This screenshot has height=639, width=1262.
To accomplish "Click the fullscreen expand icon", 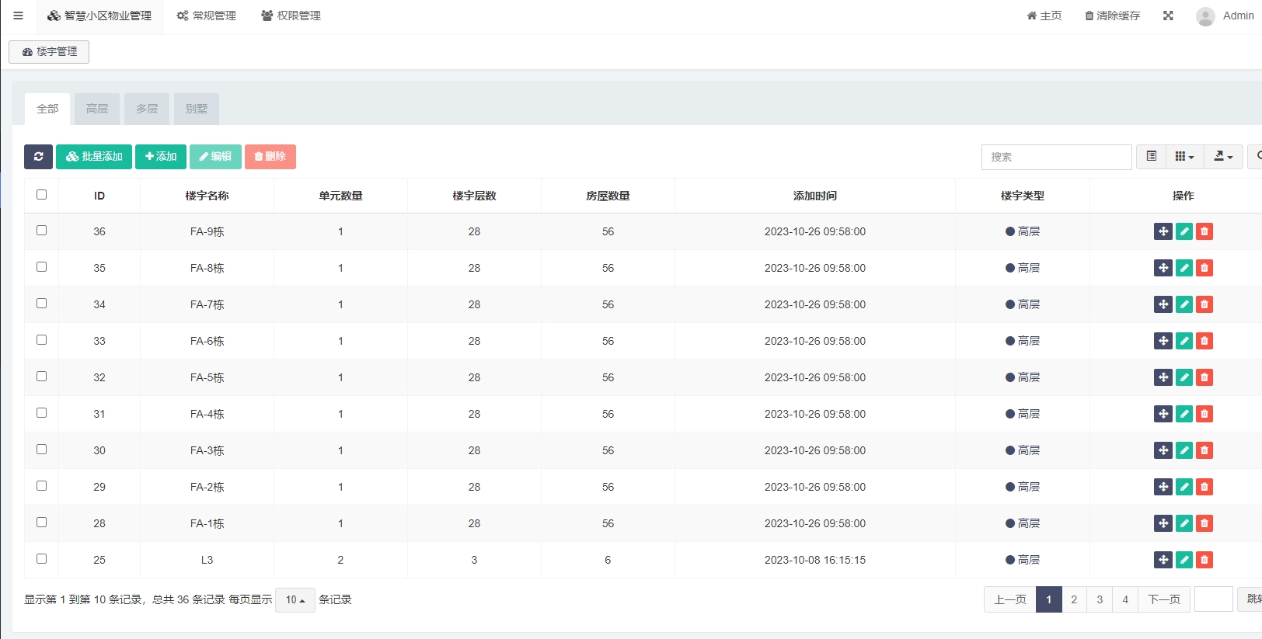I will coord(1167,16).
